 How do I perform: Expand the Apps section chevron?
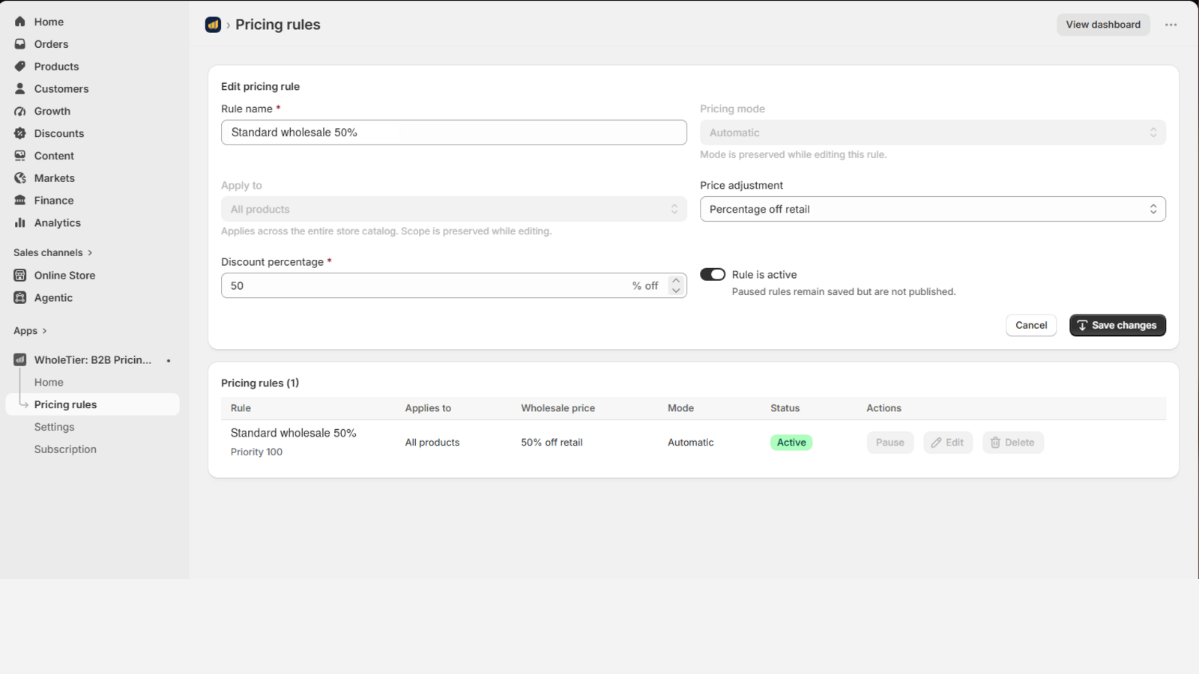point(44,331)
